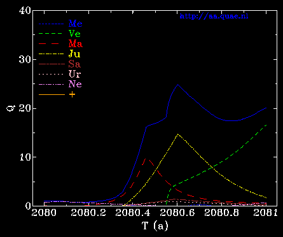
Task: Click the Ur legend label
Action: pyautogui.click(x=74, y=74)
